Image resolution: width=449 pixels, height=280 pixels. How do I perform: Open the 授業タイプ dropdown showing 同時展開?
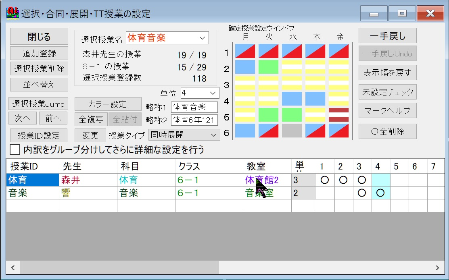coord(184,135)
